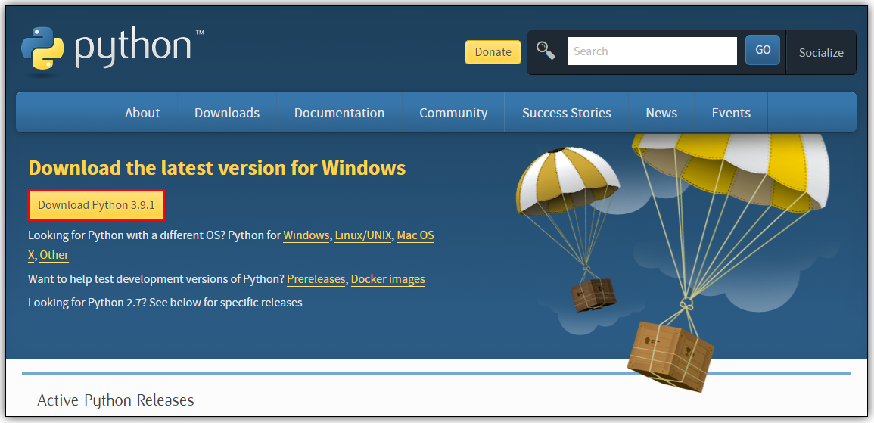Image resolution: width=874 pixels, height=423 pixels.
Task: Click the 'Download the latest version for Windows' heading
Action: [x=217, y=168]
